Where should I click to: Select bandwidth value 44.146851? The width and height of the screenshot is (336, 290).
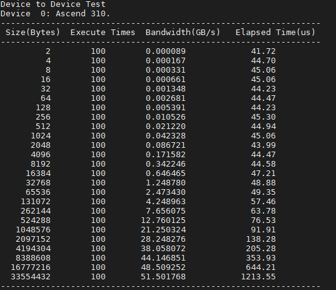[163, 258]
